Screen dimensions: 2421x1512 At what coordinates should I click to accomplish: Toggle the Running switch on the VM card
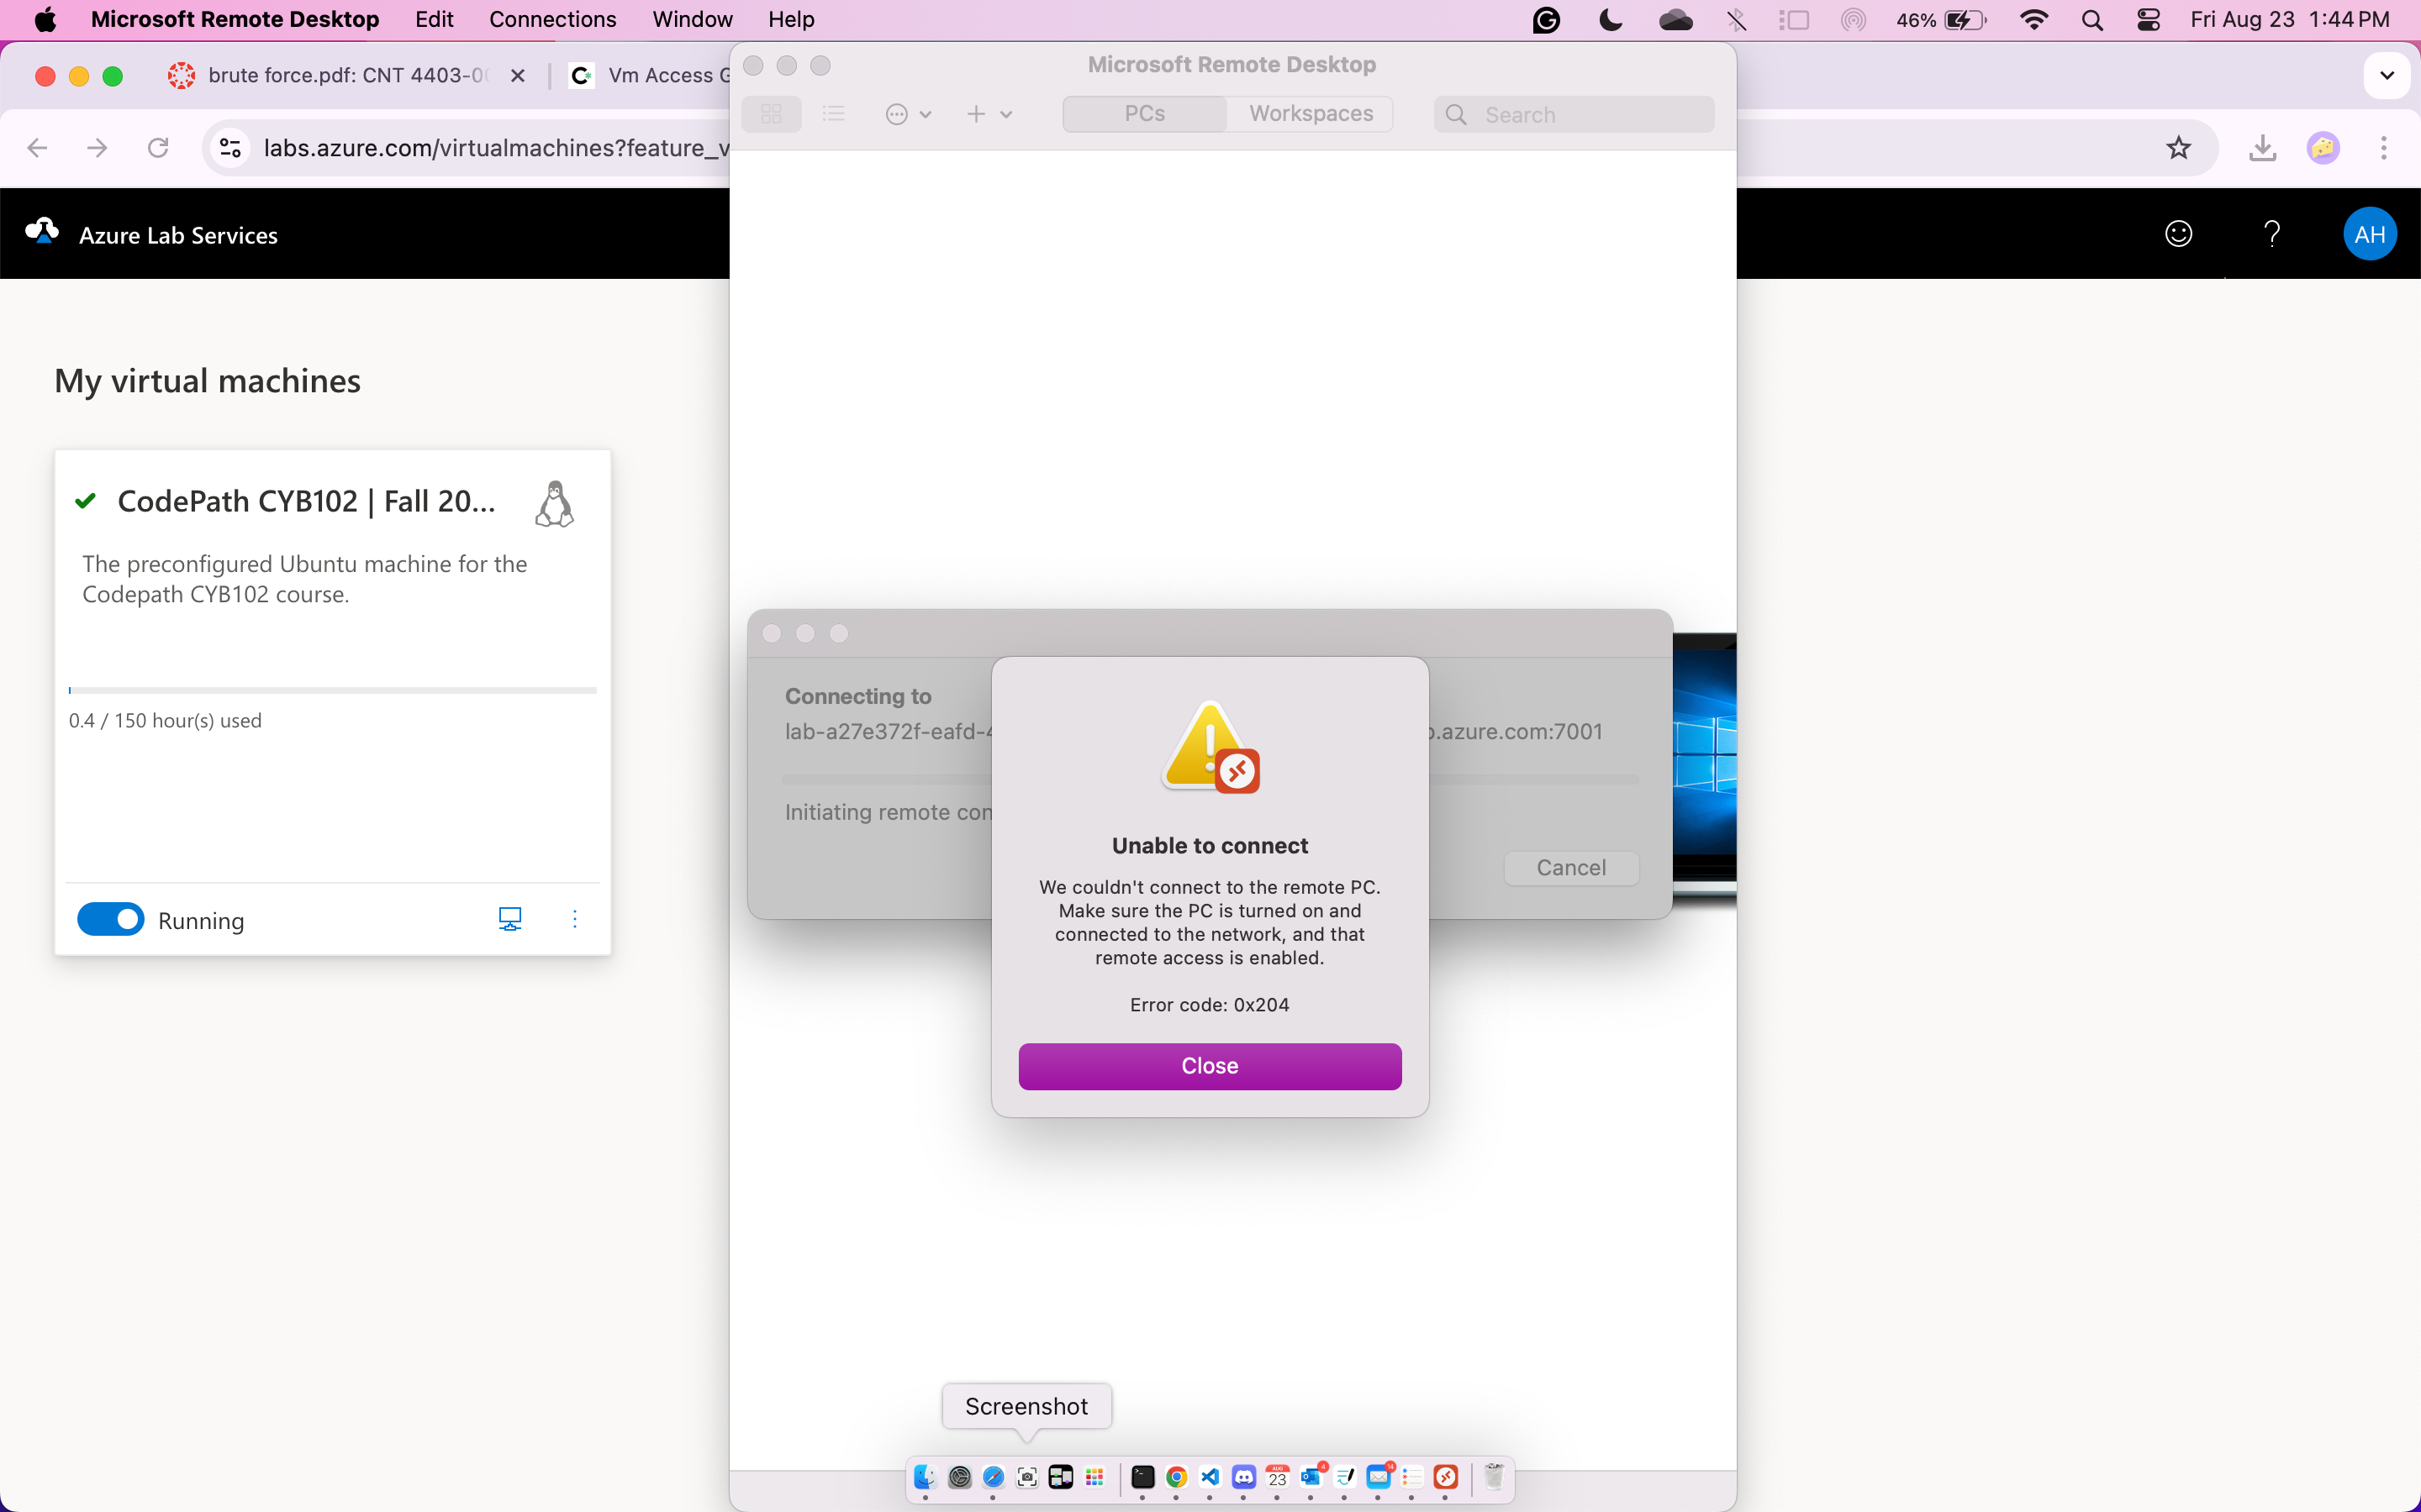pos(111,918)
